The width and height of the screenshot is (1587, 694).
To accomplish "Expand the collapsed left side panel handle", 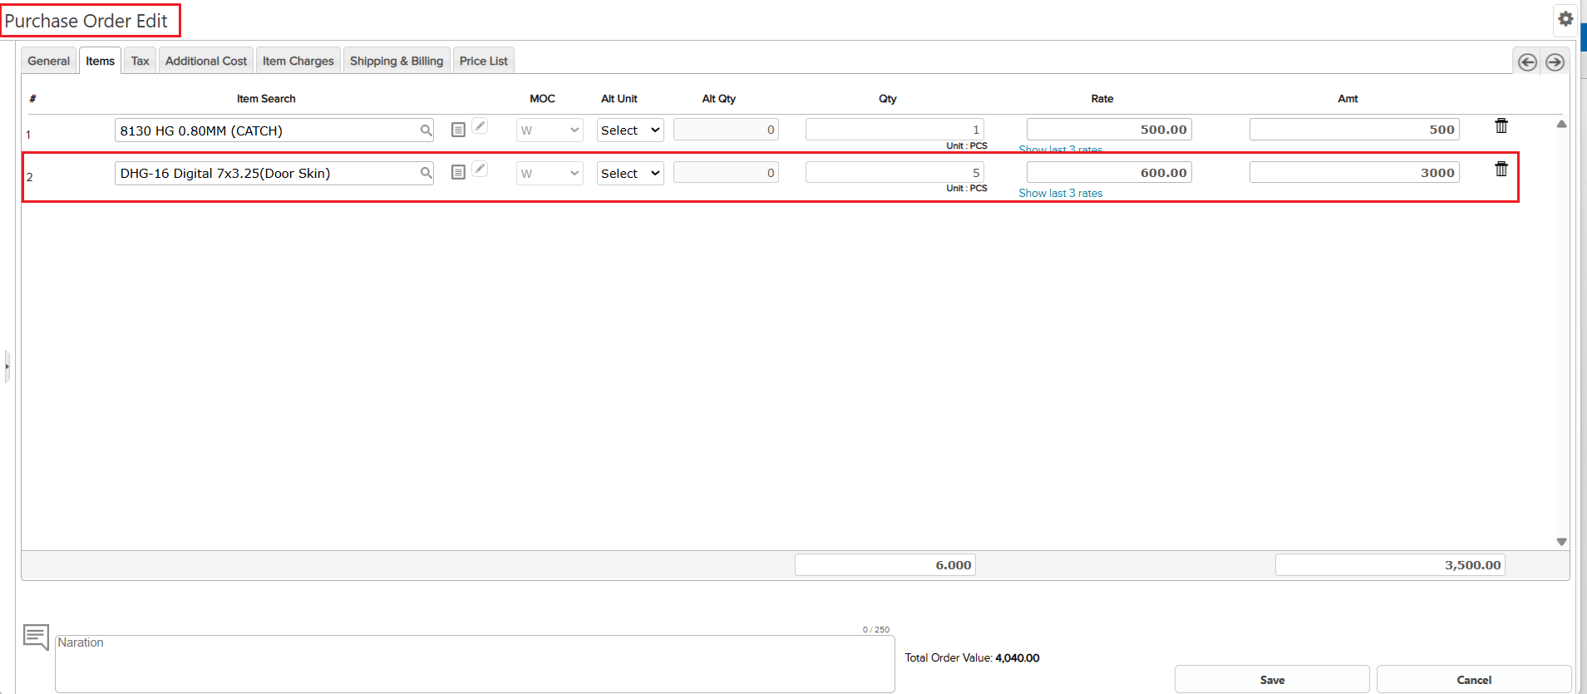I will pyautogui.click(x=7, y=366).
